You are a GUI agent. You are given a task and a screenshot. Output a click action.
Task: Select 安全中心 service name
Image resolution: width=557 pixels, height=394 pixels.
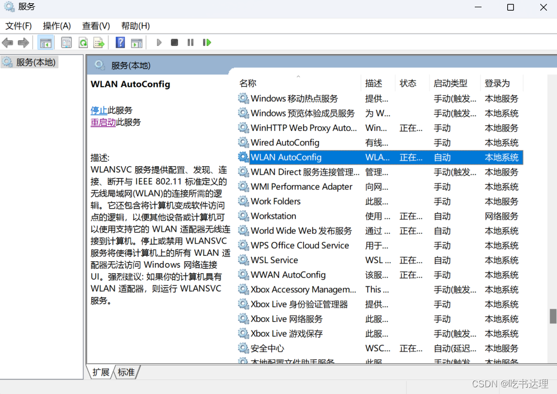(267, 349)
